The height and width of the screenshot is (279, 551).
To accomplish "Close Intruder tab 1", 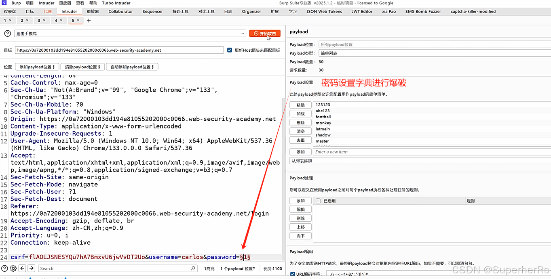I will point(10,20).
